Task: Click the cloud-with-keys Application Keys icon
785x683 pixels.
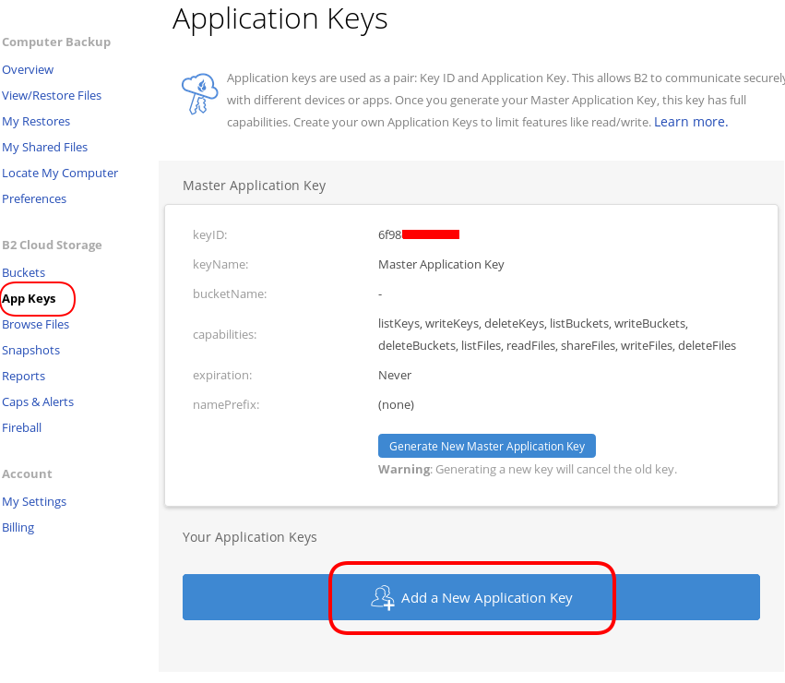Action: [x=199, y=93]
